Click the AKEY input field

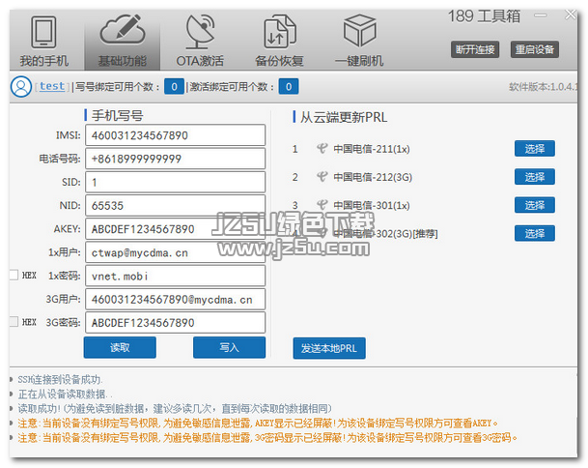tap(175, 229)
